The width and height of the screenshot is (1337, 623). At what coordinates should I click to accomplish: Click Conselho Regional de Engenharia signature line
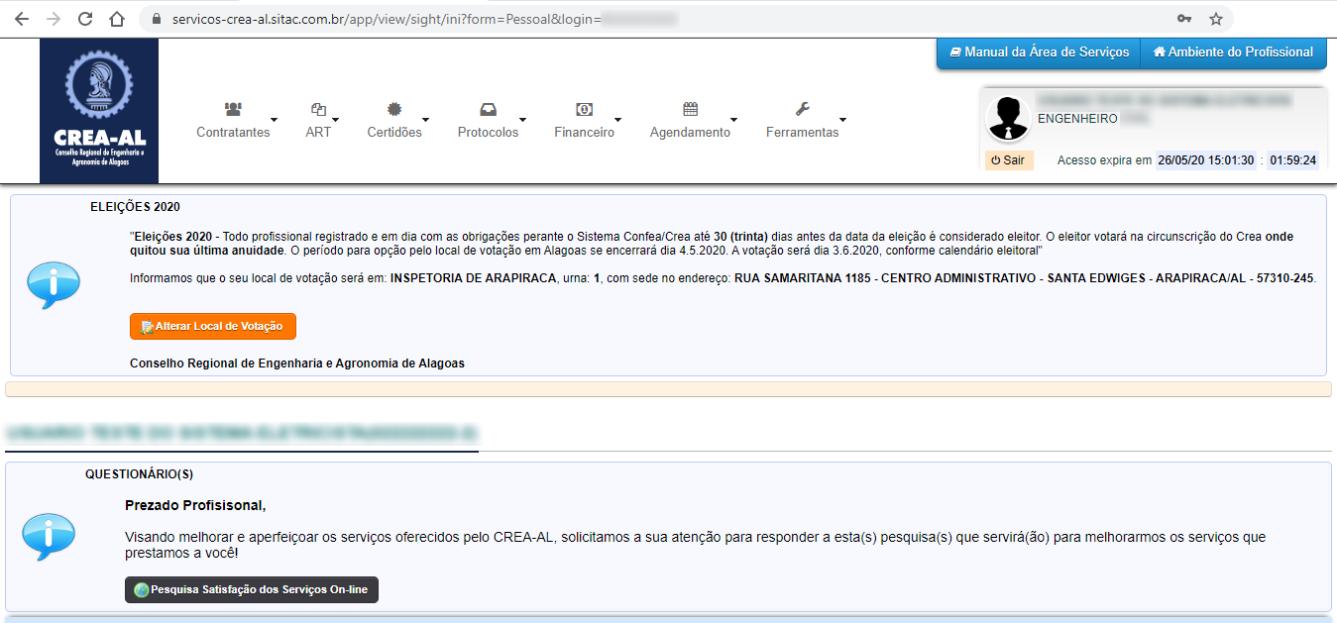[297, 363]
